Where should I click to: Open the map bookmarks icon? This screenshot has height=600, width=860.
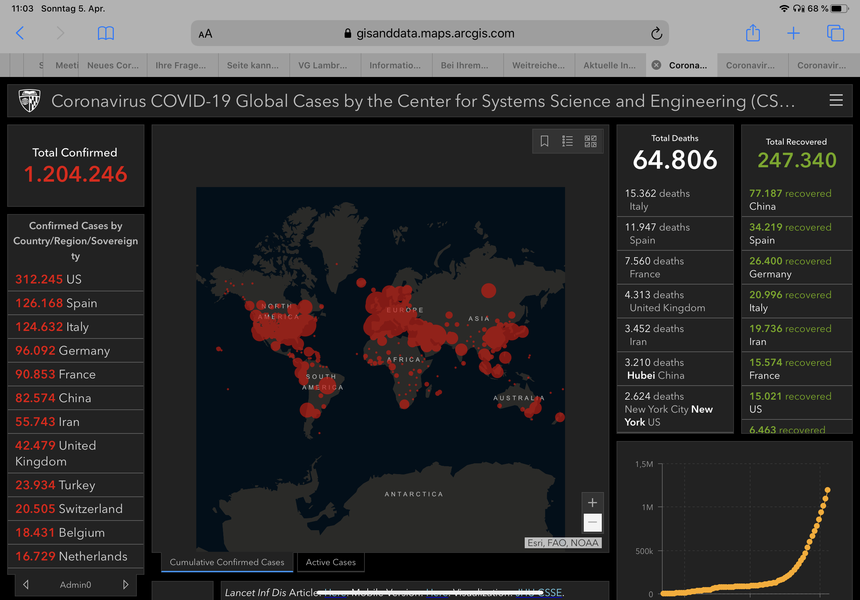click(x=544, y=141)
